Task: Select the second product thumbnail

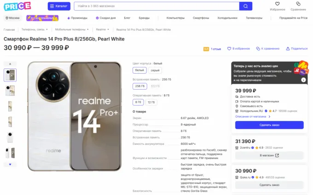Action: click(10, 90)
